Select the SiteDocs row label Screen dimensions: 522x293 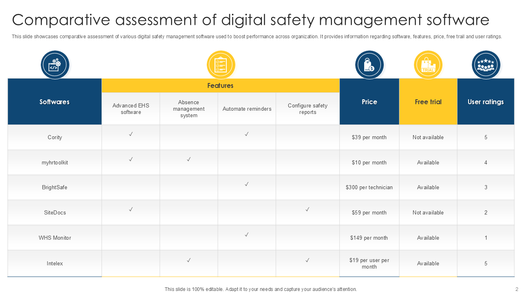(x=55, y=212)
